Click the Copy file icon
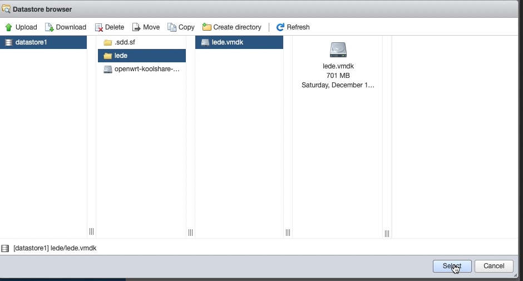This screenshot has height=281, width=523. click(x=172, y=27)
